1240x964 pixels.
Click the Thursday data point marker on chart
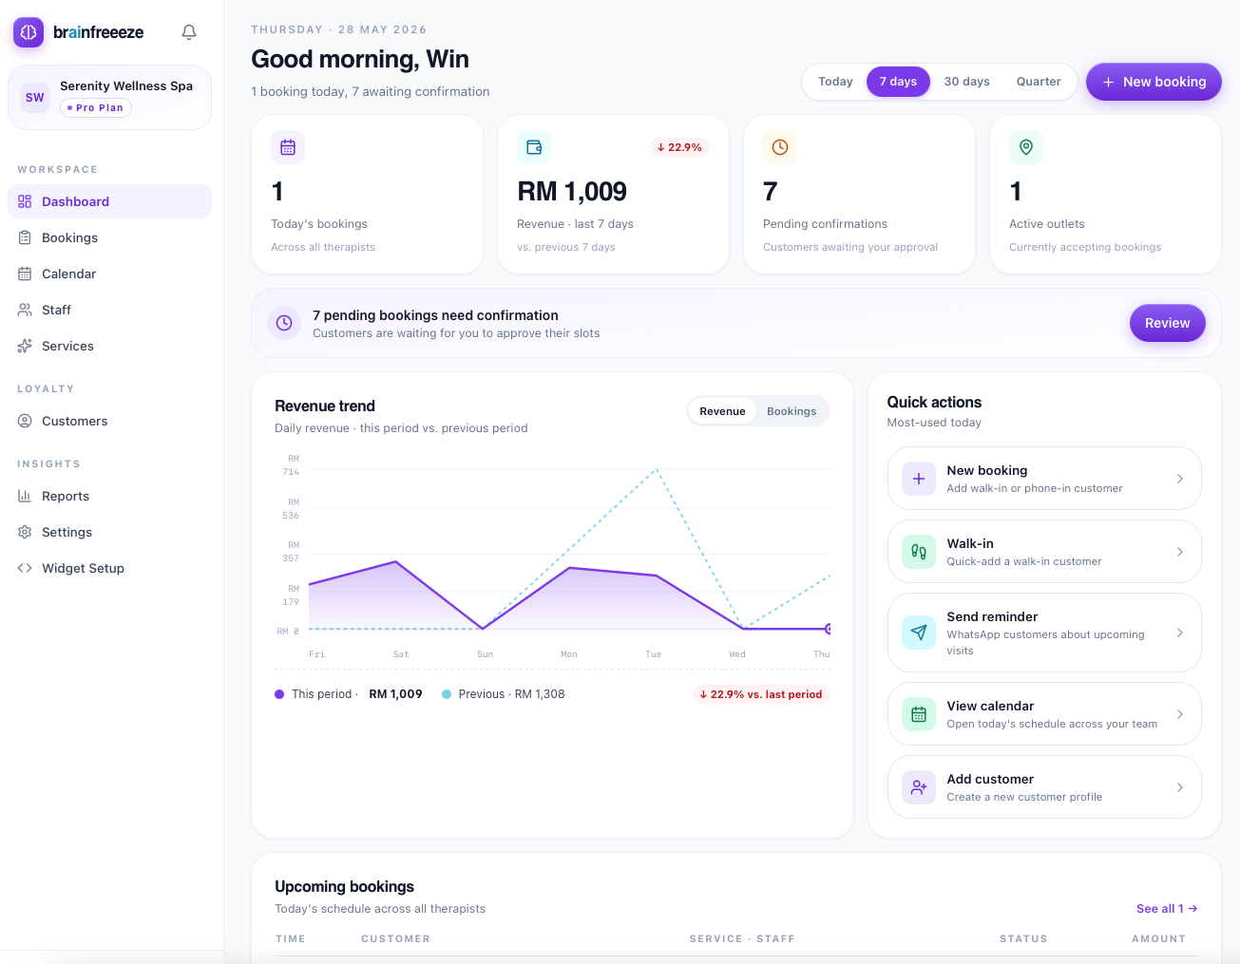[829, 629]
